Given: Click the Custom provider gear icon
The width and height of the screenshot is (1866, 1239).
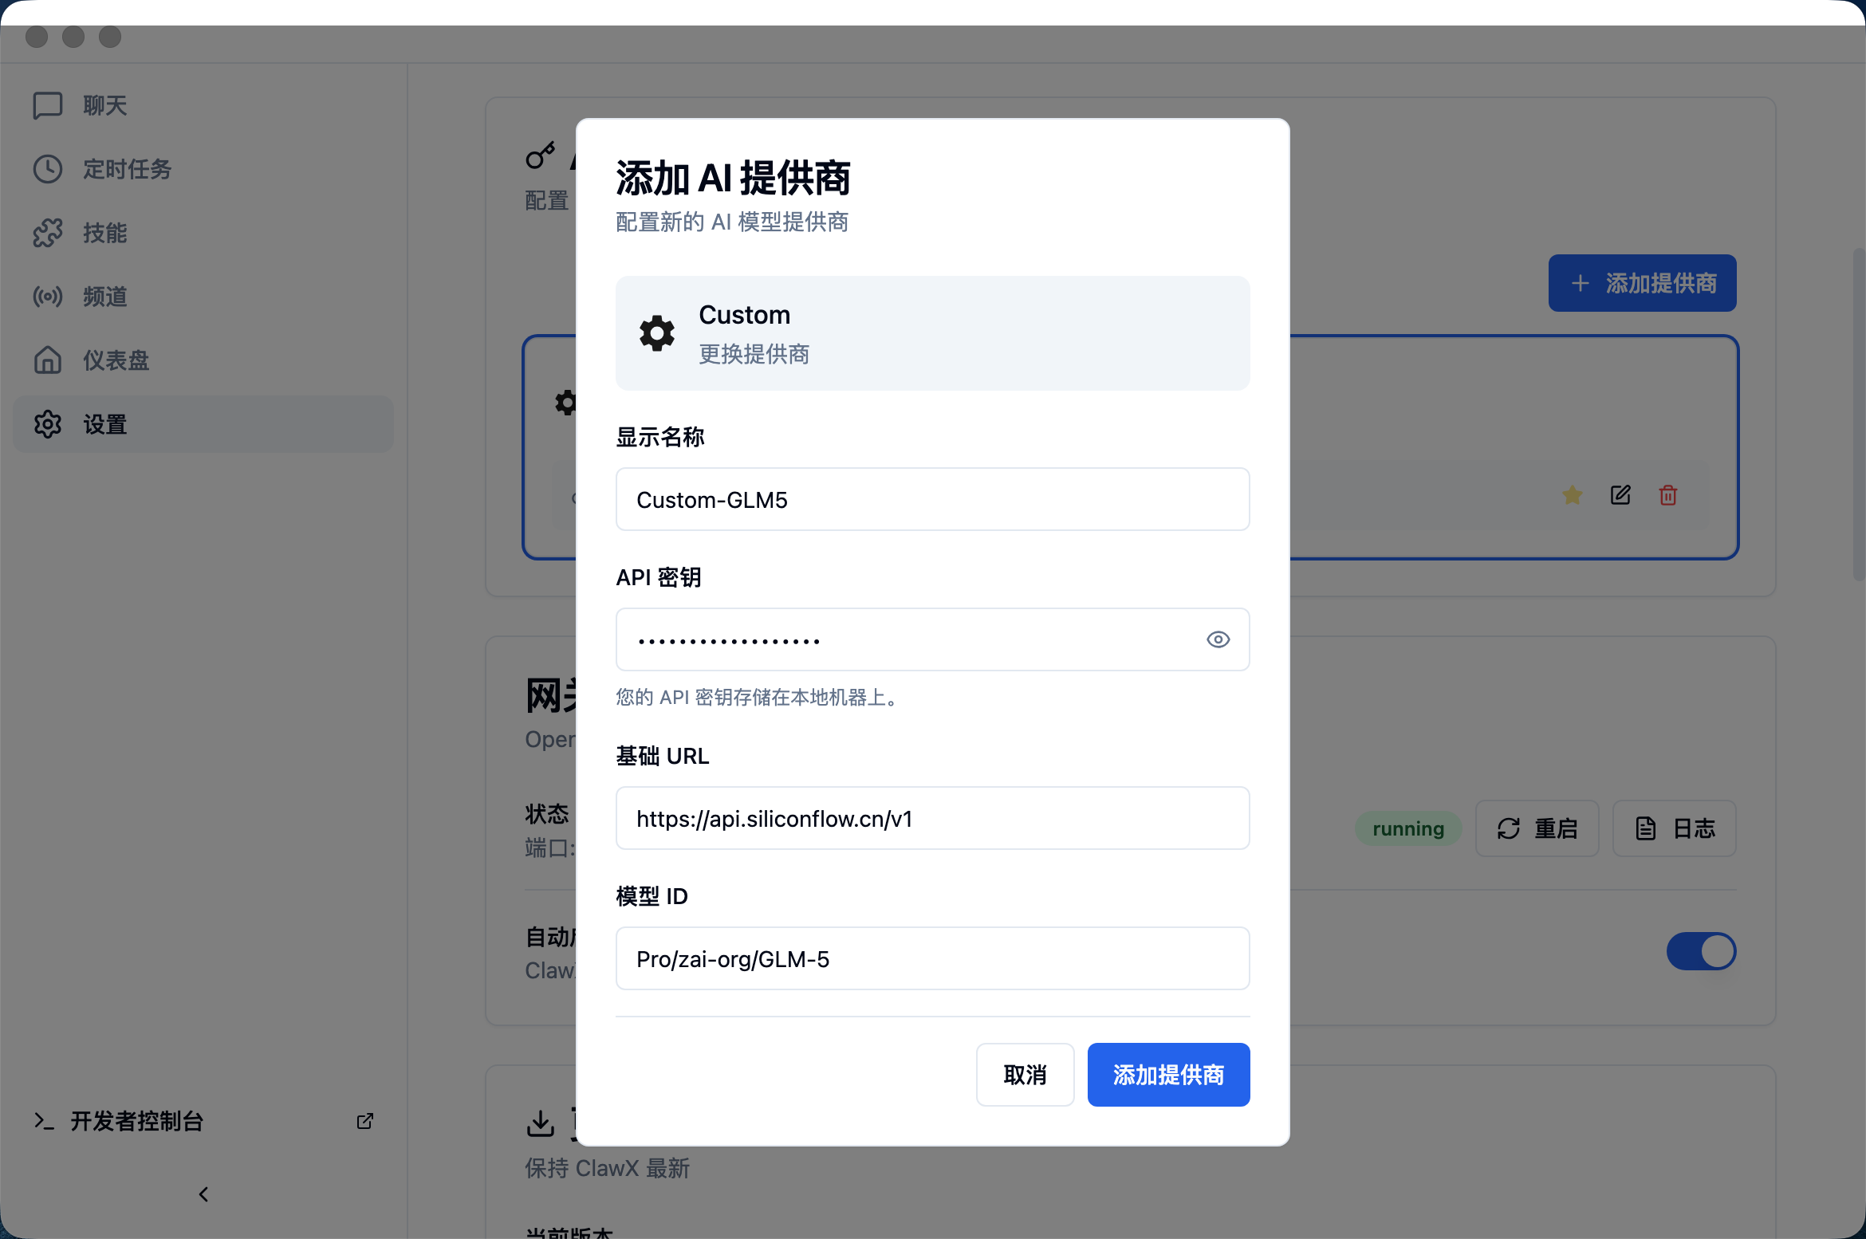Looking at the screenshot, I should tap(657, 333).
